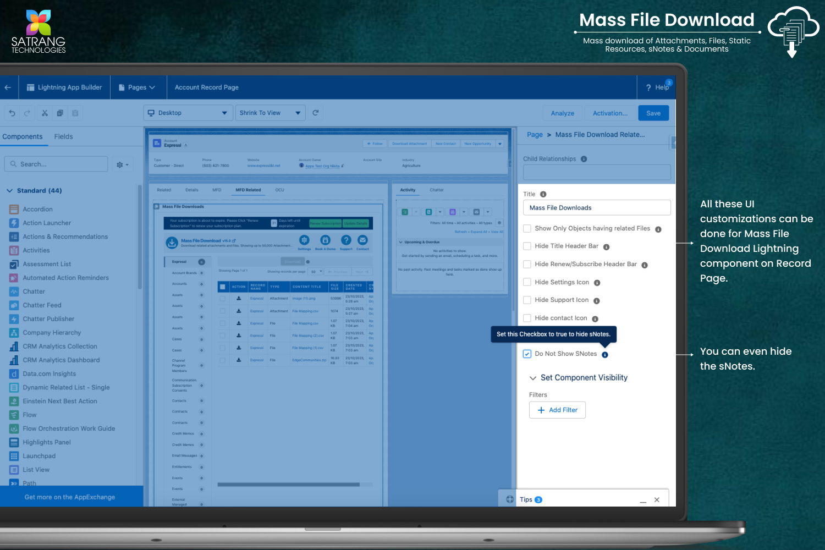Click the back arrow in header
The height and width of the screenshot is (550, 825).
click(x=8, y=87)
